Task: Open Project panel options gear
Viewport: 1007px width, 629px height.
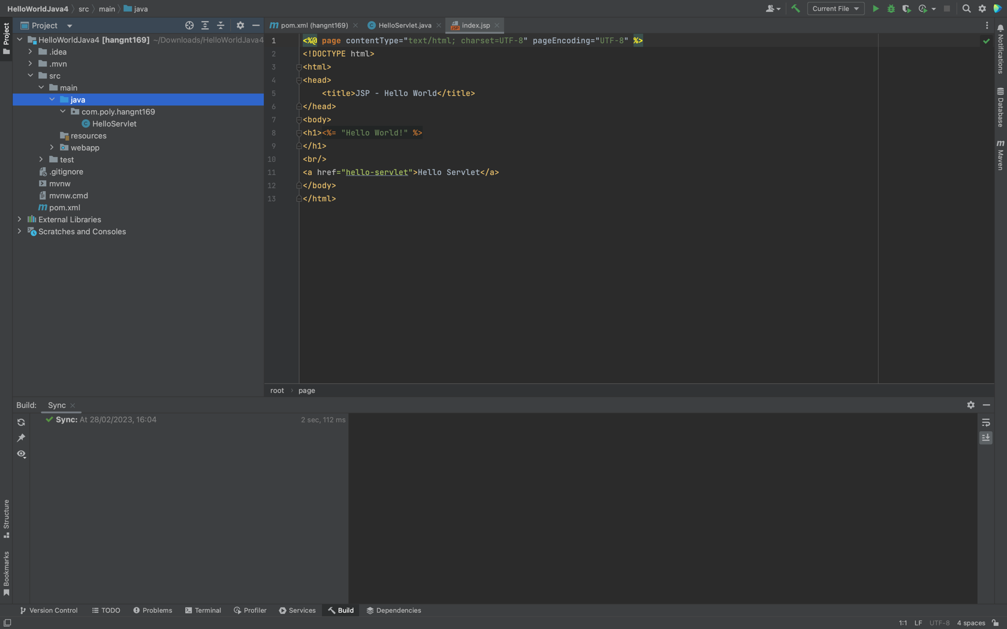Action: point(240,25)
